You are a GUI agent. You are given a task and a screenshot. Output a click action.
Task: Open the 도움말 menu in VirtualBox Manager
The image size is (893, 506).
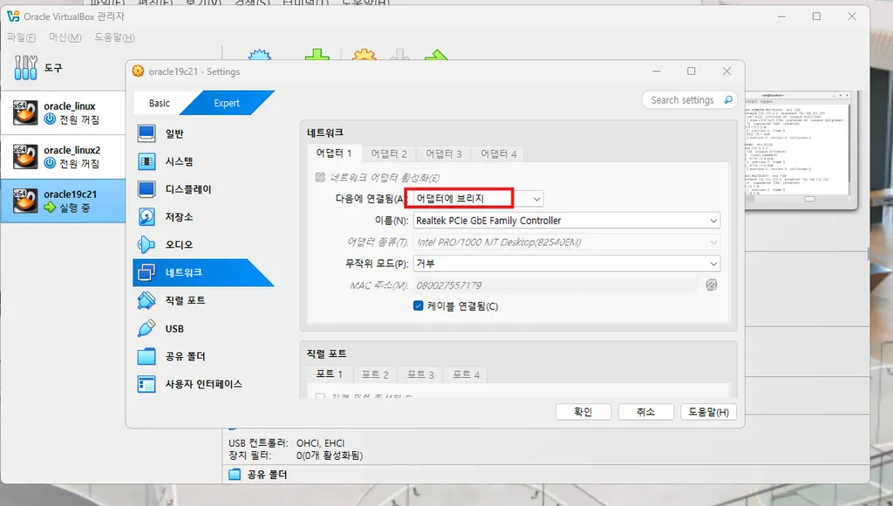click(x=114, y=38)
